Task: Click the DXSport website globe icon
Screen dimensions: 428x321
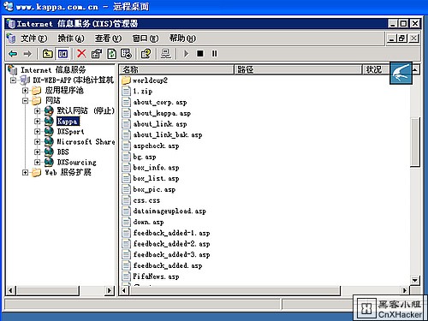Action: [49, 131]
